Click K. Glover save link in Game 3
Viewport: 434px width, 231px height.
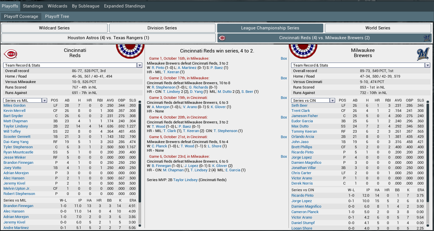click(218, 107)
